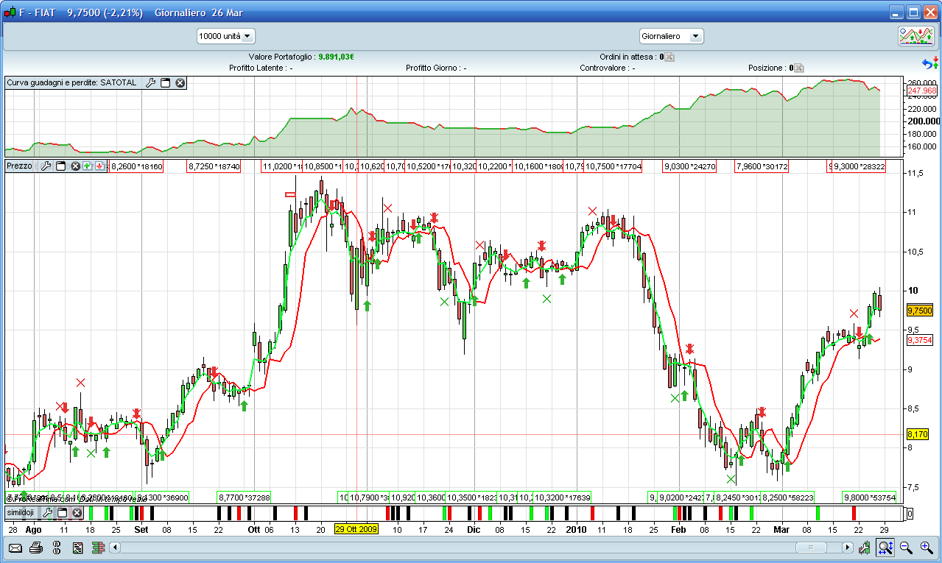Toggle maximize on Curva guadagni e perdite panel

coord(166,83)
